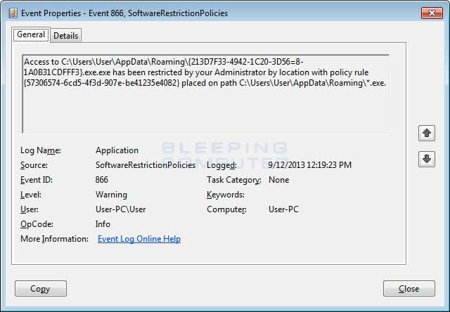Click the Computer label

pyautogui.click(x=226, y=209)
